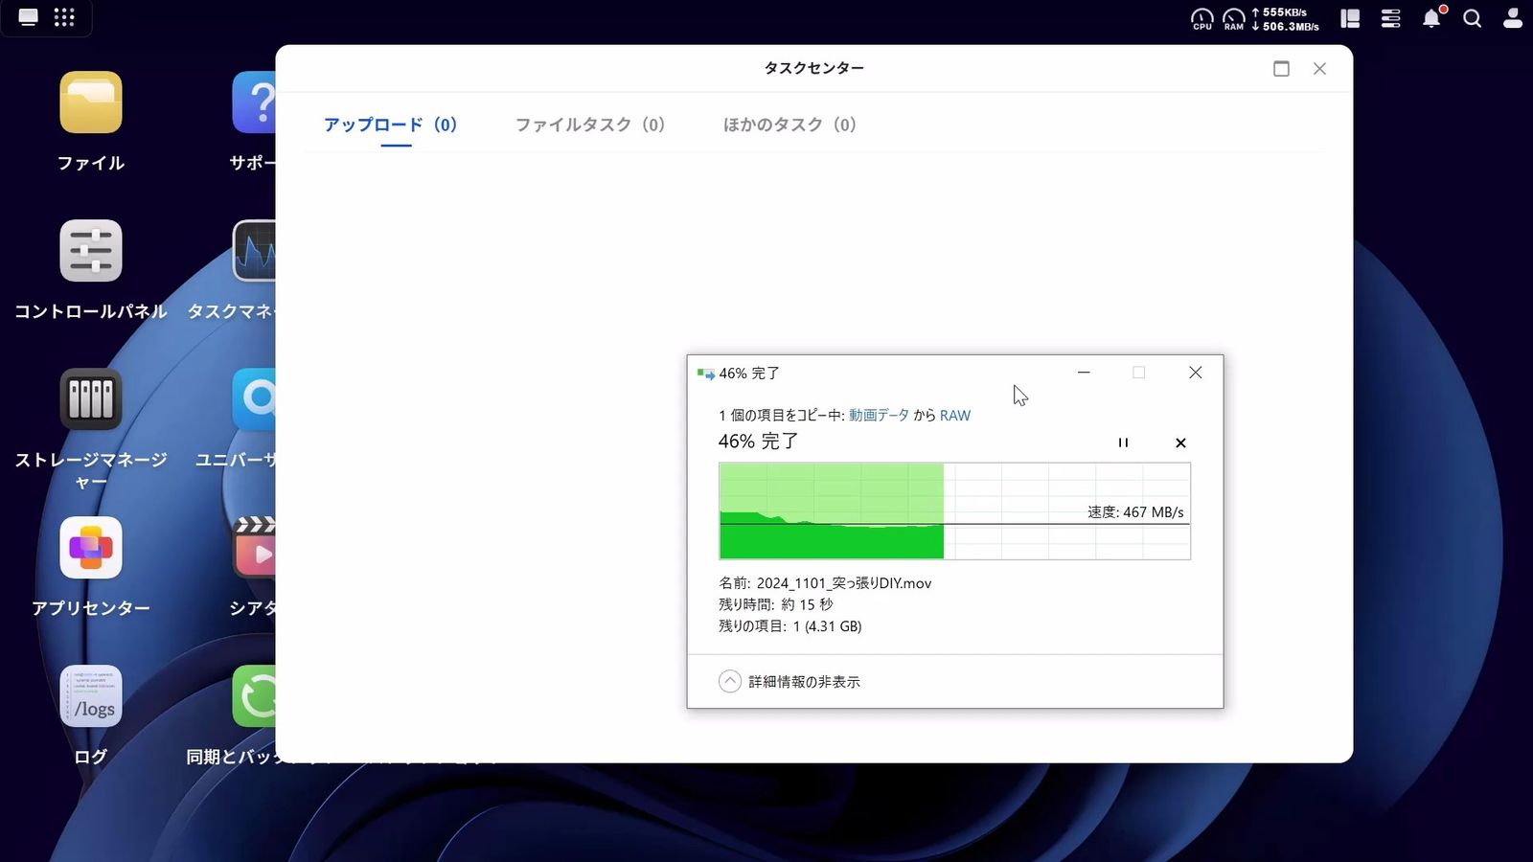Pause the file copy operation
Screen dimensions: 1533x862
click(x=1123, y=442)
